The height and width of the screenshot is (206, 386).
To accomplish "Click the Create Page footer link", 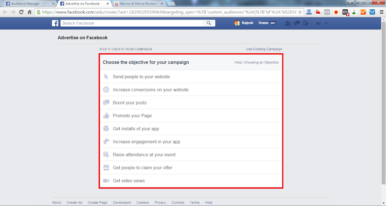I will [x=97, y=203].
